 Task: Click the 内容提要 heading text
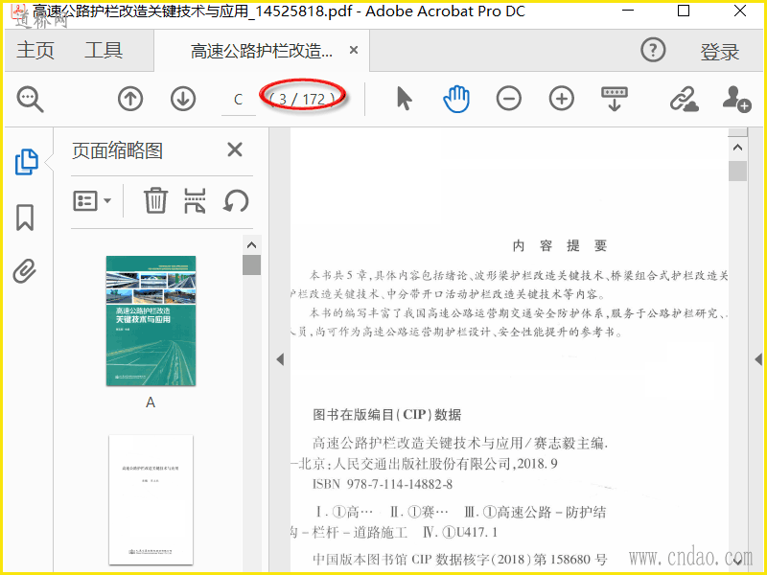(x=560, y=245)
